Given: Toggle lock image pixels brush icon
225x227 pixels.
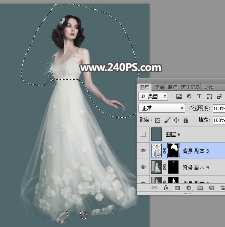Looking at the screenshot, I should click(x=167, y=120).
